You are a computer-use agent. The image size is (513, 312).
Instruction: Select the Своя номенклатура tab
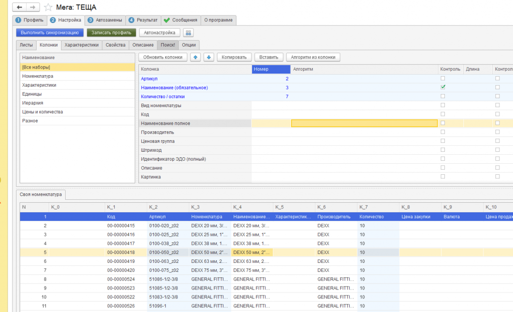pos(42,194)
